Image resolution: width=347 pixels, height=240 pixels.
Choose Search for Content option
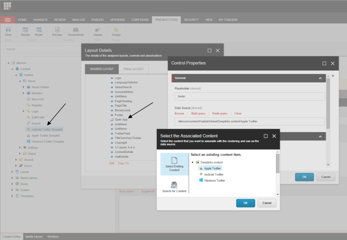tap(174, 187)
